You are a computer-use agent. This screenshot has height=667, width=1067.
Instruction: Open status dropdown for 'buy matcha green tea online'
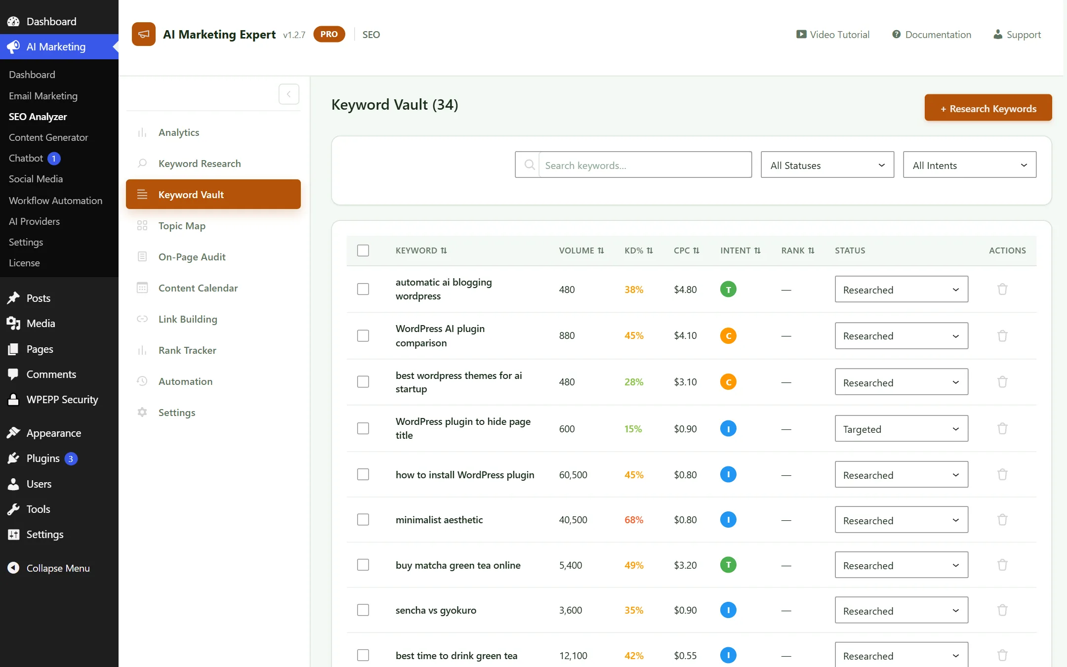pyautogui.click(x=902, y=565)
